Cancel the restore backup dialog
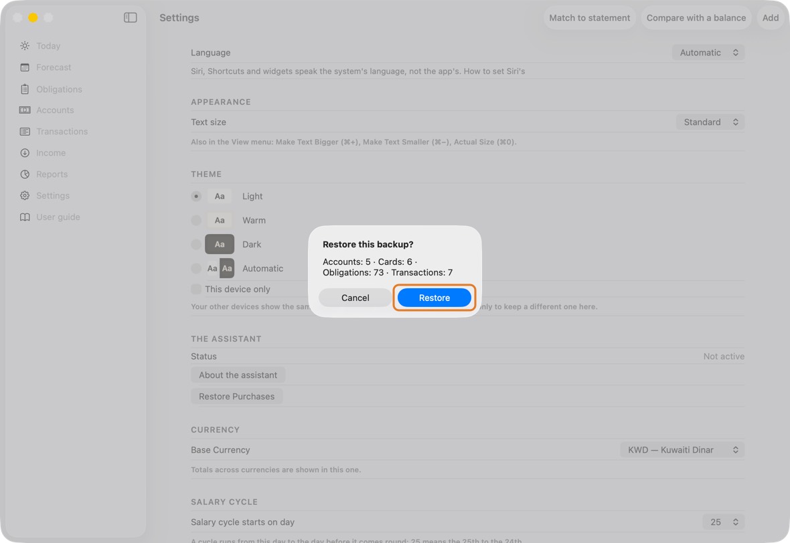This screenshot has height=543, width=790. click(x=355, y=298)
